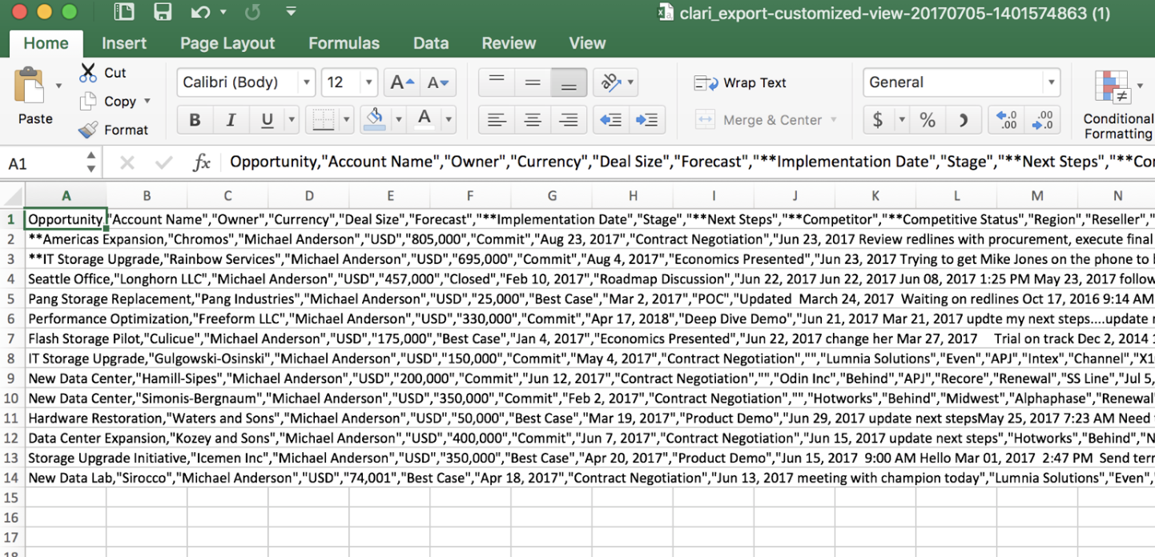Image resolution: width=1155 pixels, height=557 pixels.
Task: Open the font name Calibri dropdown
Action: (306, 82)
